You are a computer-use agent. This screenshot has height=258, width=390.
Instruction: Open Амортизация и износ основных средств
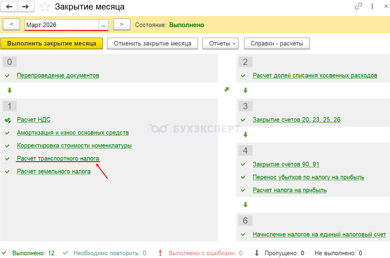click(x=73, y=133)
